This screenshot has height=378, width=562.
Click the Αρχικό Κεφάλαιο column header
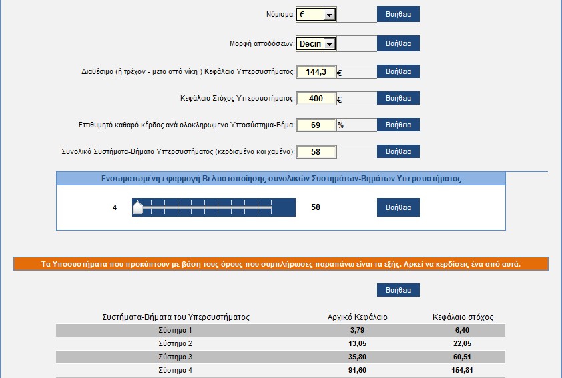[x=357, y=317]
